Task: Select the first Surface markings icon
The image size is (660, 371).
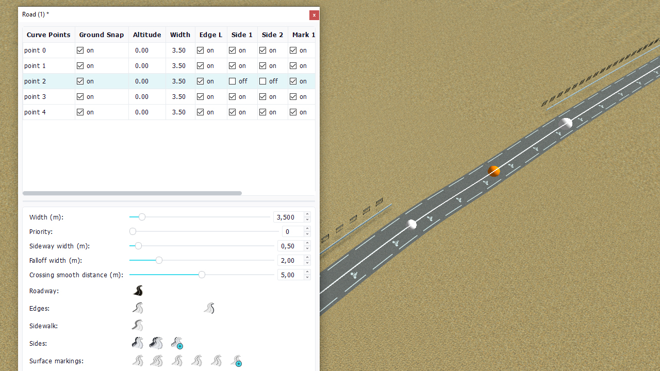Action: [x=138, y=361]
